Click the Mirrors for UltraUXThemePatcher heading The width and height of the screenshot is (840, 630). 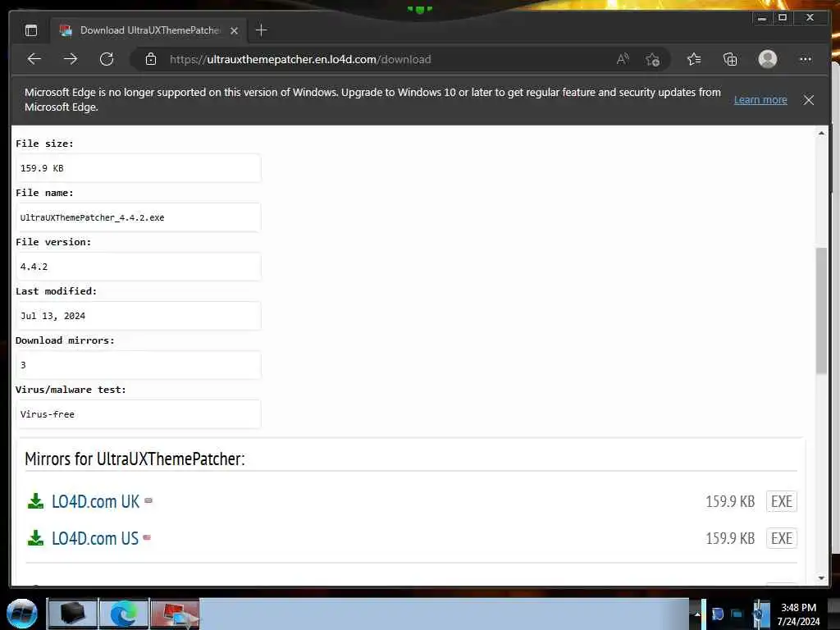coord(135,459)
